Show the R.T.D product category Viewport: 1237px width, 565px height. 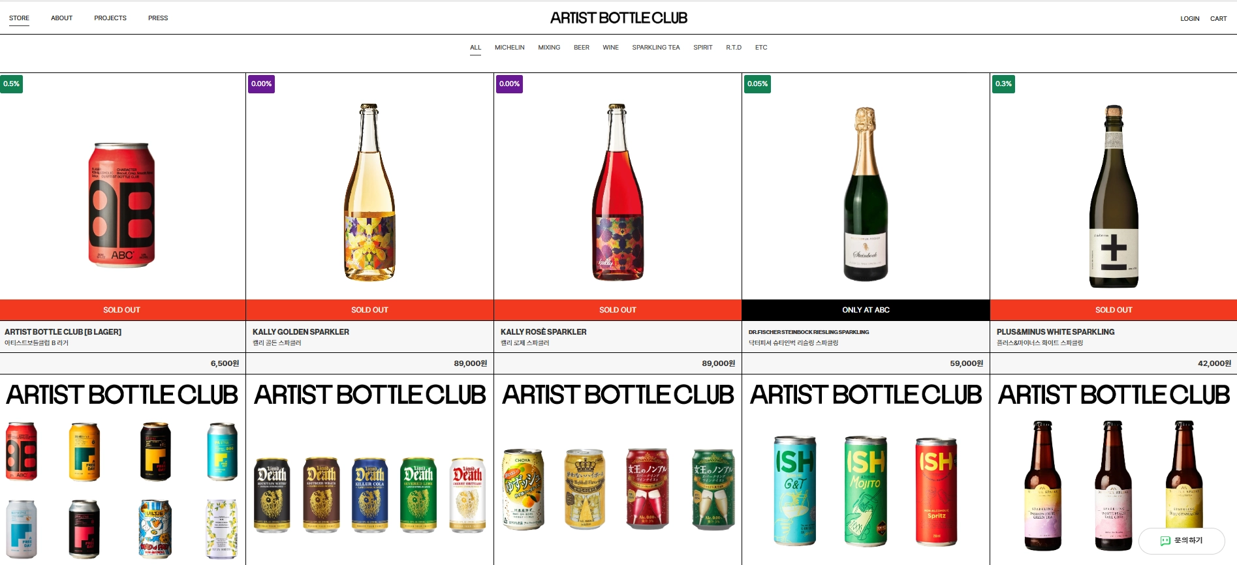coord(734,48)
